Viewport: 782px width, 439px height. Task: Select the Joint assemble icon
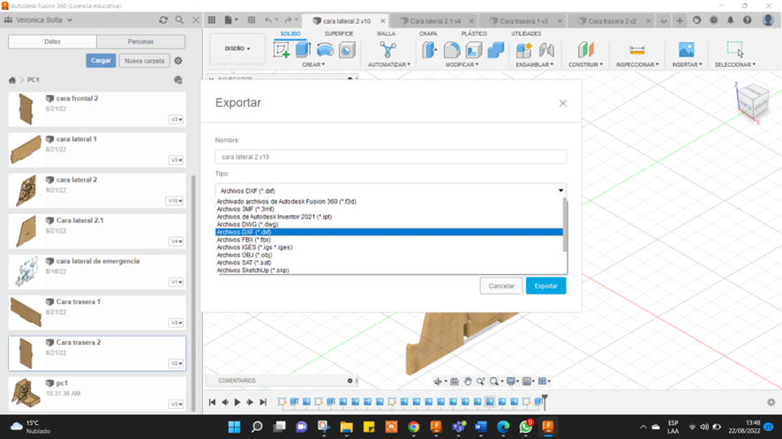click(546, 50)
